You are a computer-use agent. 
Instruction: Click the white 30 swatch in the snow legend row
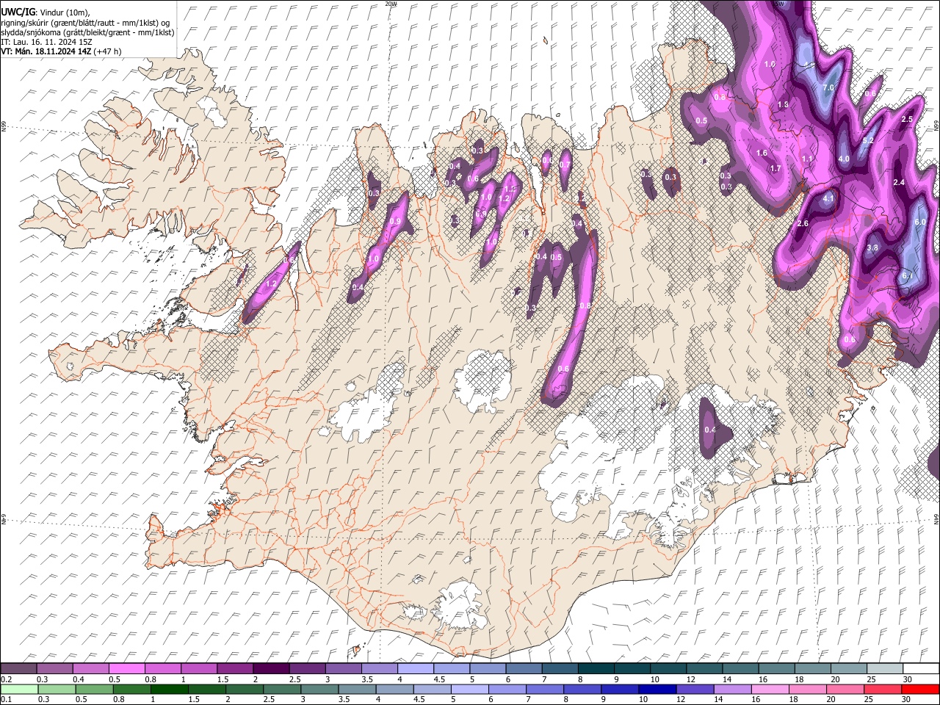[x=921, y=669]
